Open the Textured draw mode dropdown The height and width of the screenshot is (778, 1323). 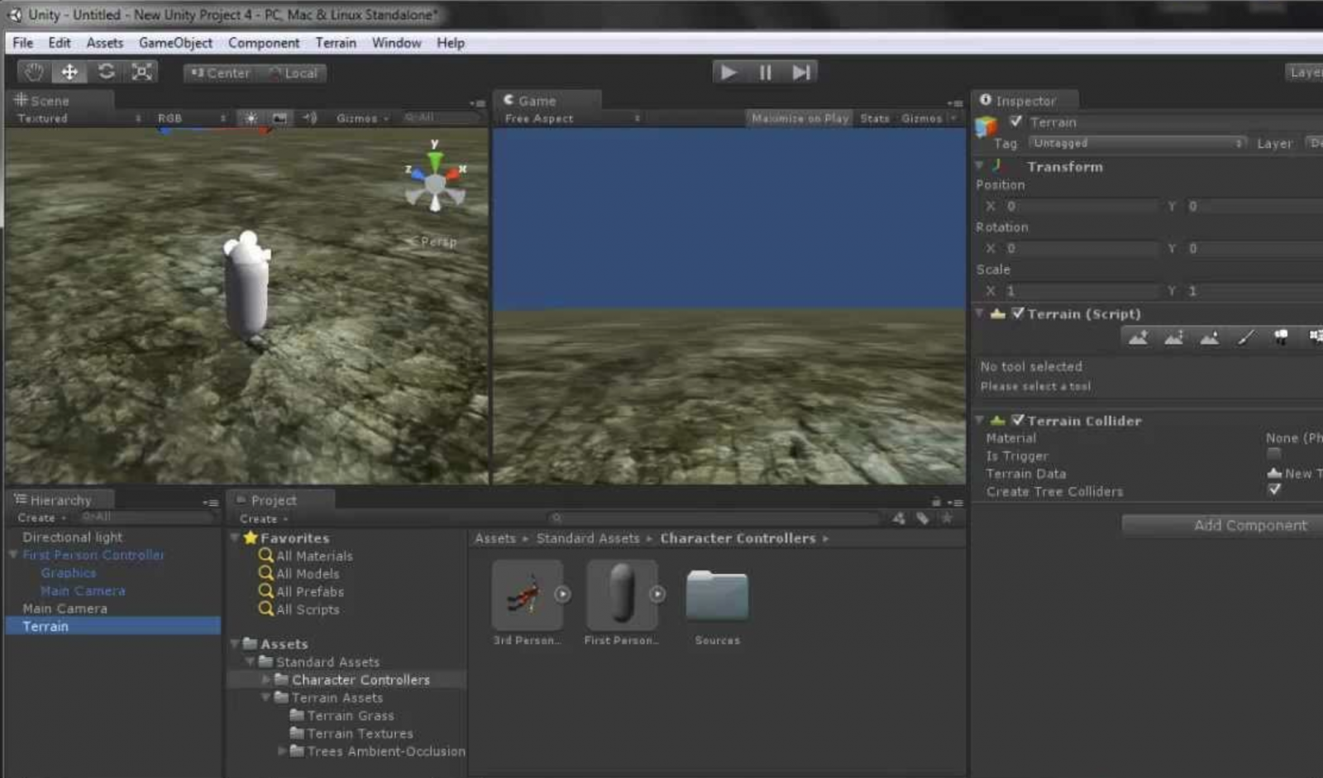79,118
